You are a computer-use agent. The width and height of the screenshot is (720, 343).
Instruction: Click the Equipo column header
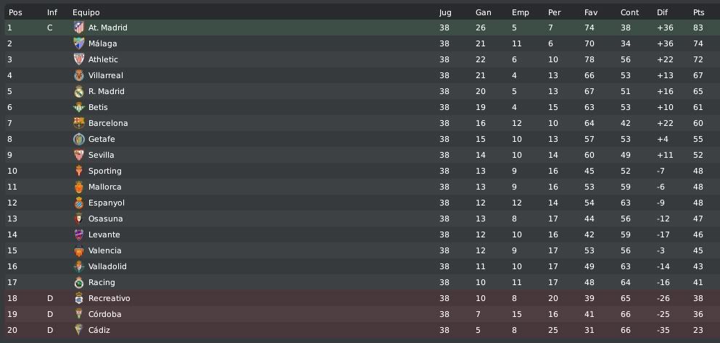tap(86, 12)
